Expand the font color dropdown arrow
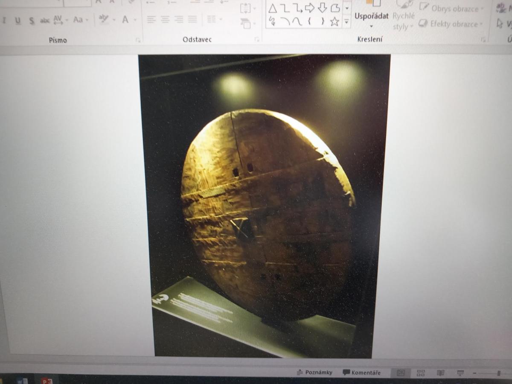 click(135, 20)
